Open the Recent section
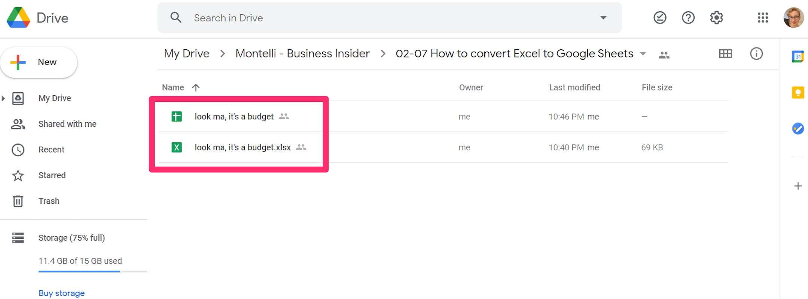The width and height of the screenshot is (808, 299). click(51, 150)
